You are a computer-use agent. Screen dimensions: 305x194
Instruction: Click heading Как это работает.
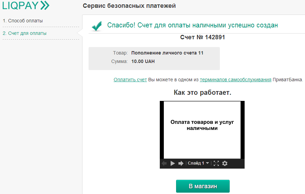[203, 92]
